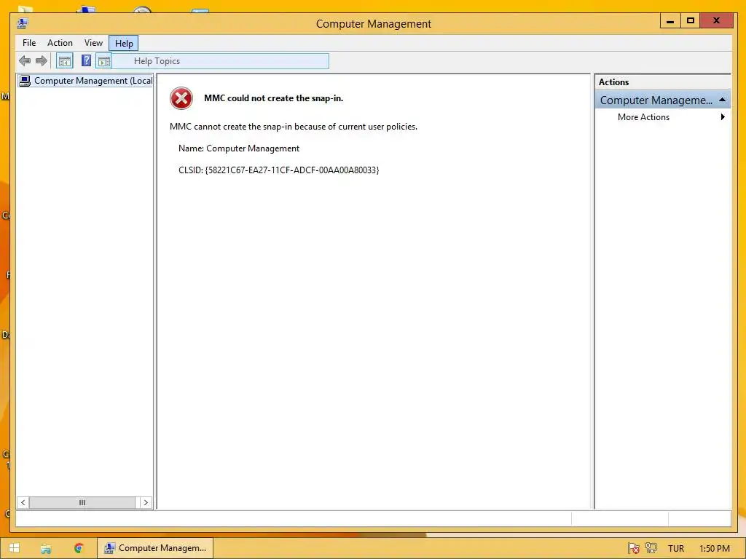
Task: Click the 'MMC could not create the snap-in.' heading
Action: click(x=274, y=98)
